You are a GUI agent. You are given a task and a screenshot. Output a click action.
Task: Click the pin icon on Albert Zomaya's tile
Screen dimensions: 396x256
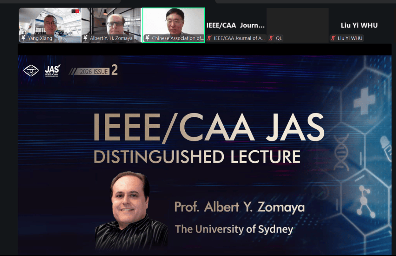point(86,38)
